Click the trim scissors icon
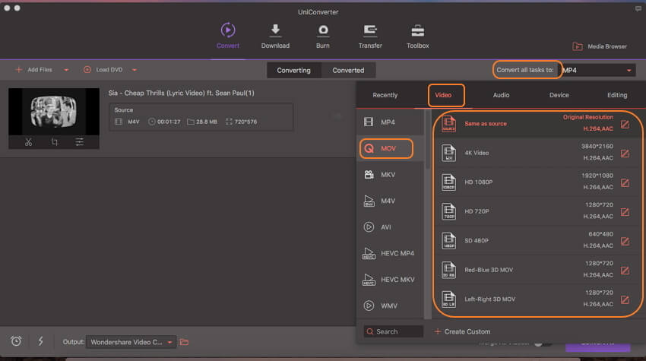Screen dimensions: 646x361 [x=28, y=142]
